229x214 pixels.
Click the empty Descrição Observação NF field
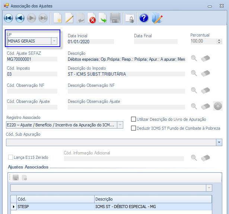point(126,91)
